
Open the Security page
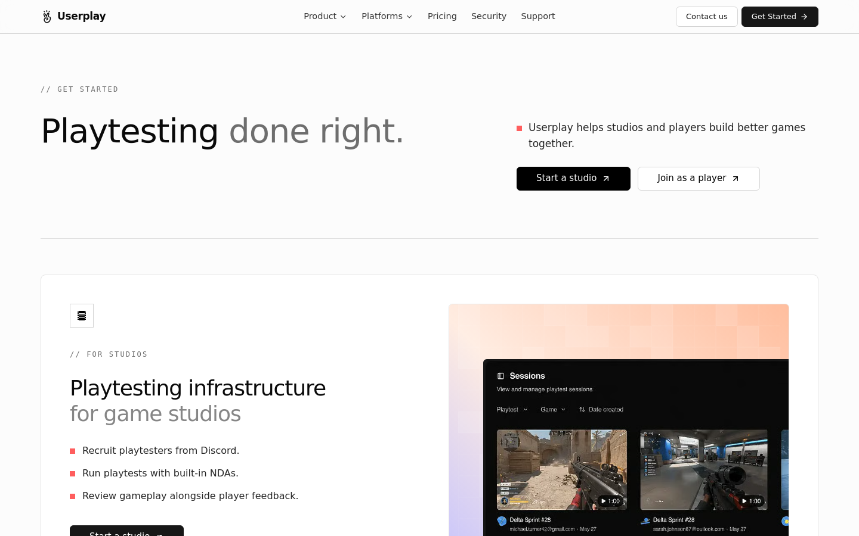489,16
